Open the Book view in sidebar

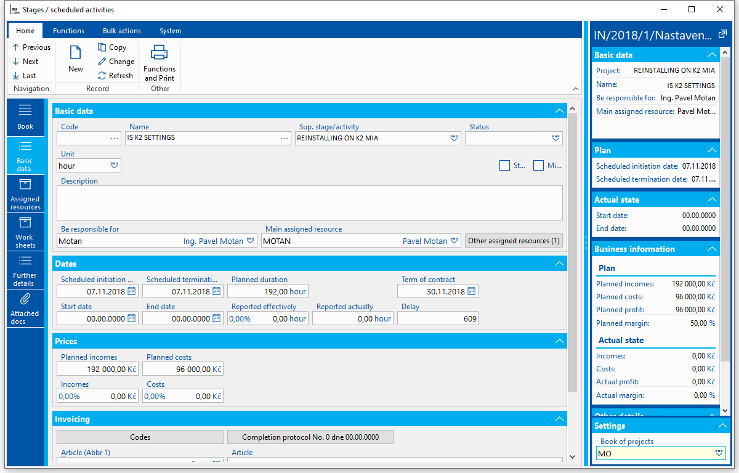pyautogui.click(x=25, y=117)
